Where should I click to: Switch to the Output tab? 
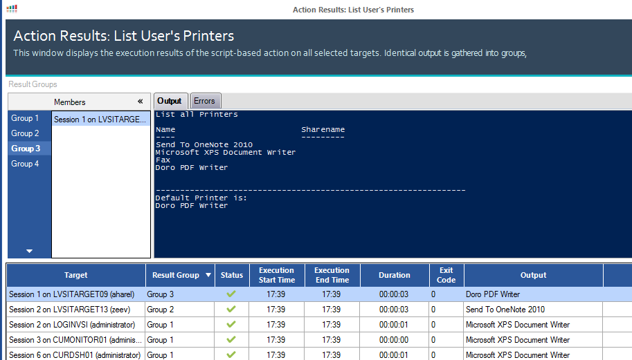click(170, 101)
